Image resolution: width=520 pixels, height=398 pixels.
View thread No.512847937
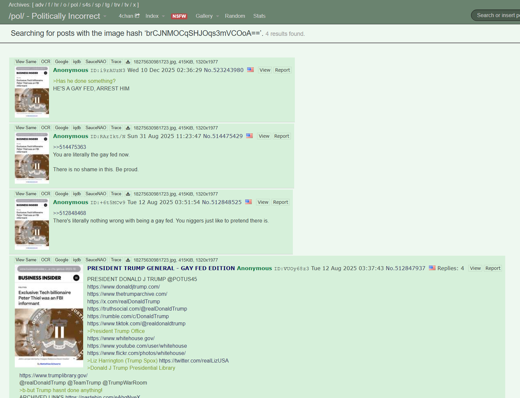point(475,268)
